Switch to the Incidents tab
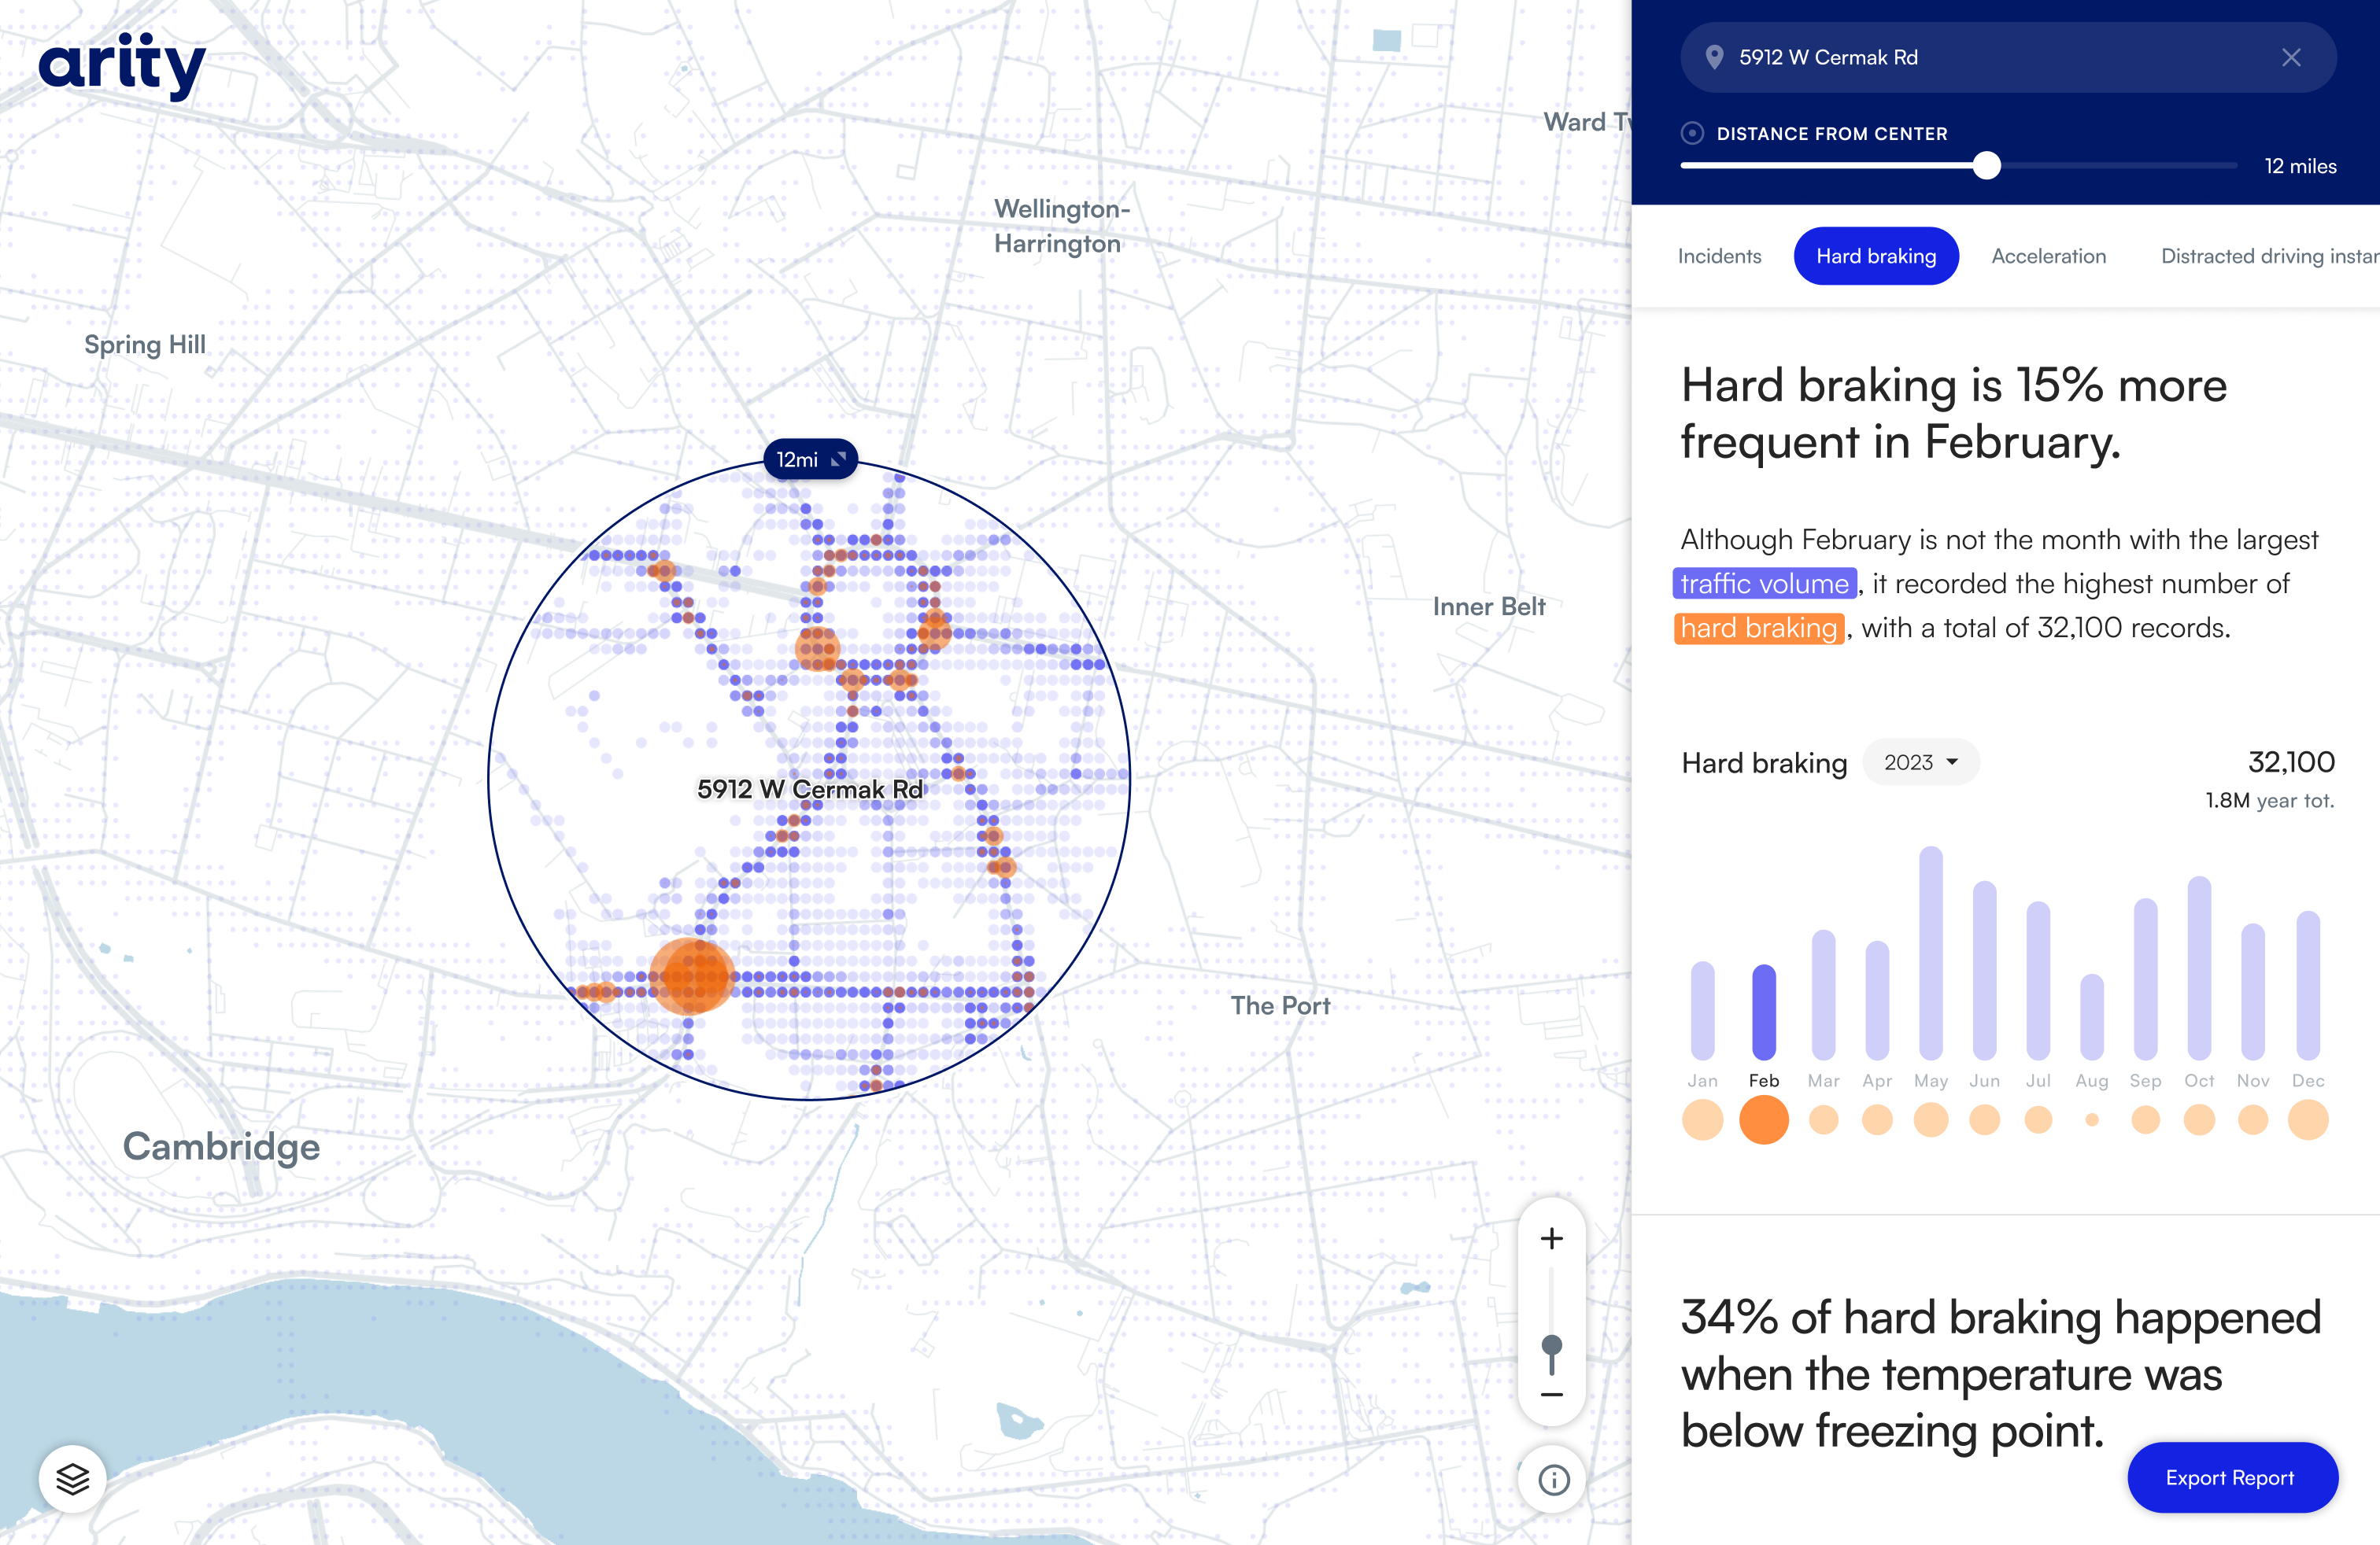 [1719, 256]
